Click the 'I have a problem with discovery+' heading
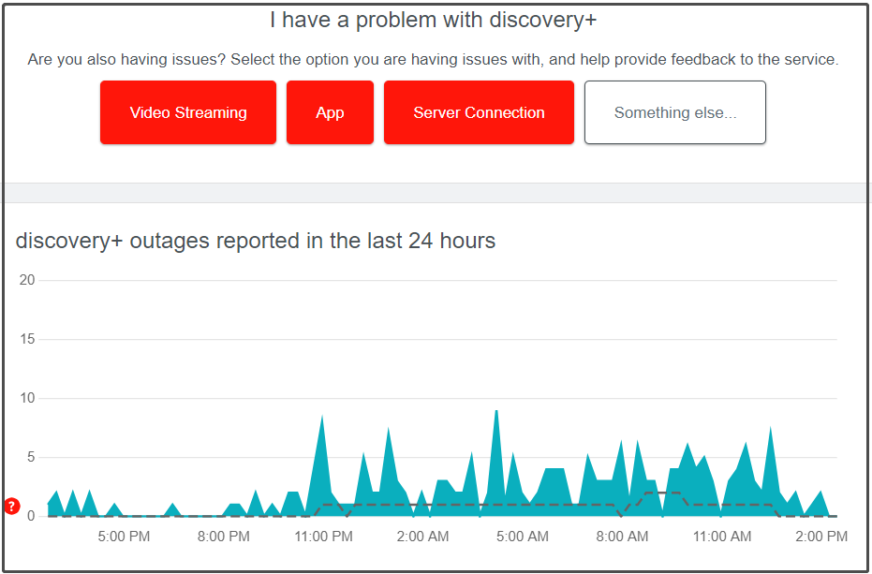 (x=434, y=20)
